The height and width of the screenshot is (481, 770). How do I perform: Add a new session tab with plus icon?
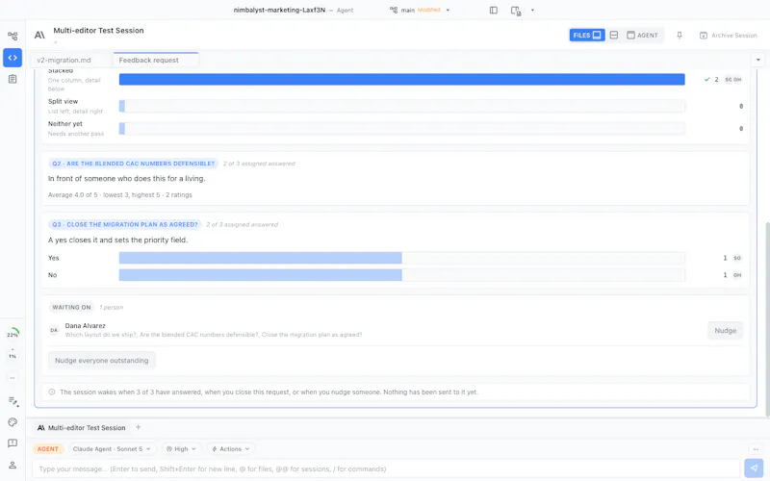click(138, 427)
